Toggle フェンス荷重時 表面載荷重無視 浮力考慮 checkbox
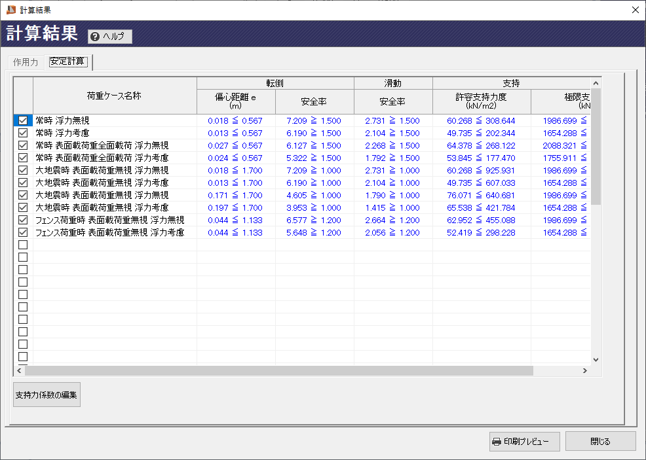This screenshot has width=646, height=460. [23, 232]
